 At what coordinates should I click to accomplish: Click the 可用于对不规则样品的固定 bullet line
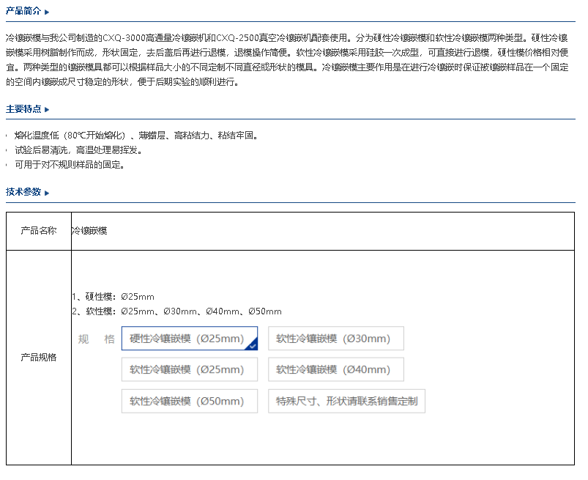point(70,165)
